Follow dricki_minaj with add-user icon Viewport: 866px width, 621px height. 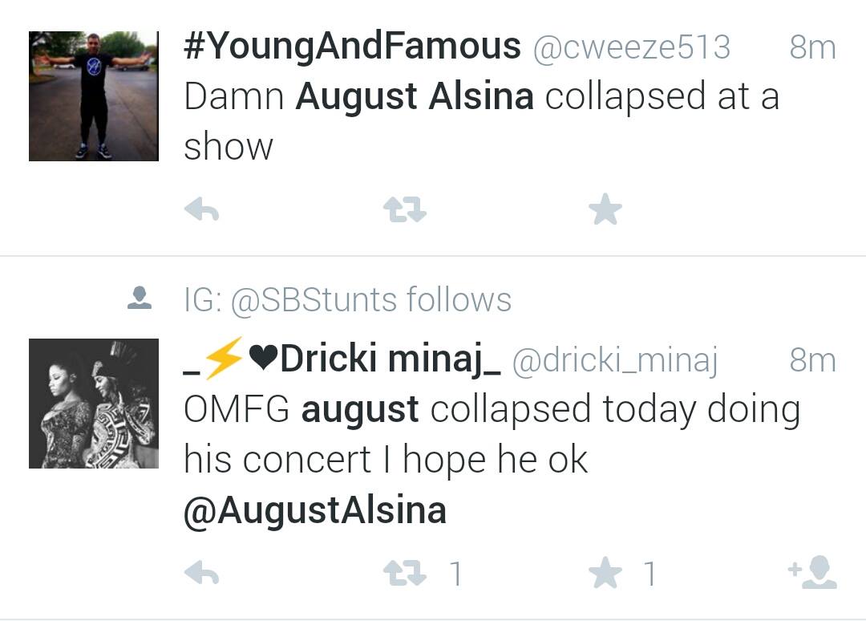[812, 572]
